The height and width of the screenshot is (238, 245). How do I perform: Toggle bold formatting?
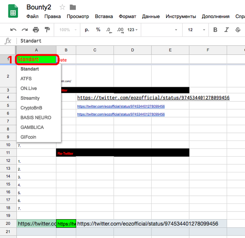click(x=215, y=30)
